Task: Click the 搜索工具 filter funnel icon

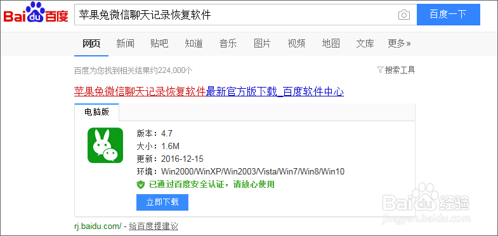Action: tap(380, 70)
